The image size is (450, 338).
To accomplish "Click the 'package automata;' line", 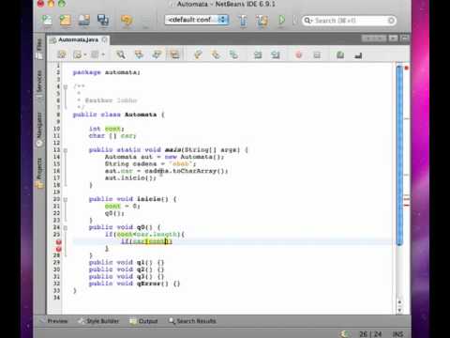I will click(x=106, y=72).
